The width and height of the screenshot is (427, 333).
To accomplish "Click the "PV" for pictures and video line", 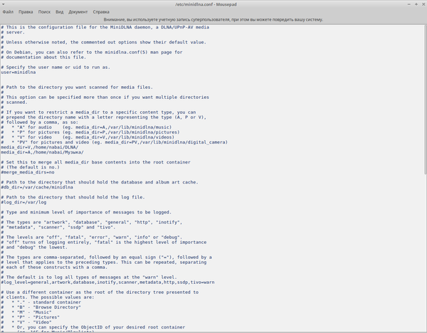I will [107, 142].
